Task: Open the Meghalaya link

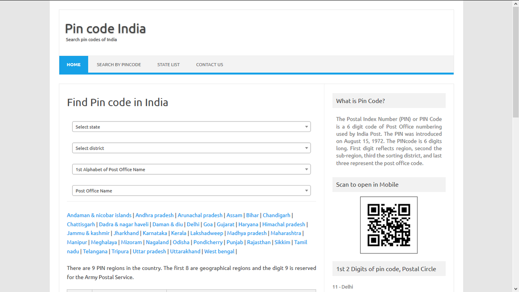Action: (104, 242)
